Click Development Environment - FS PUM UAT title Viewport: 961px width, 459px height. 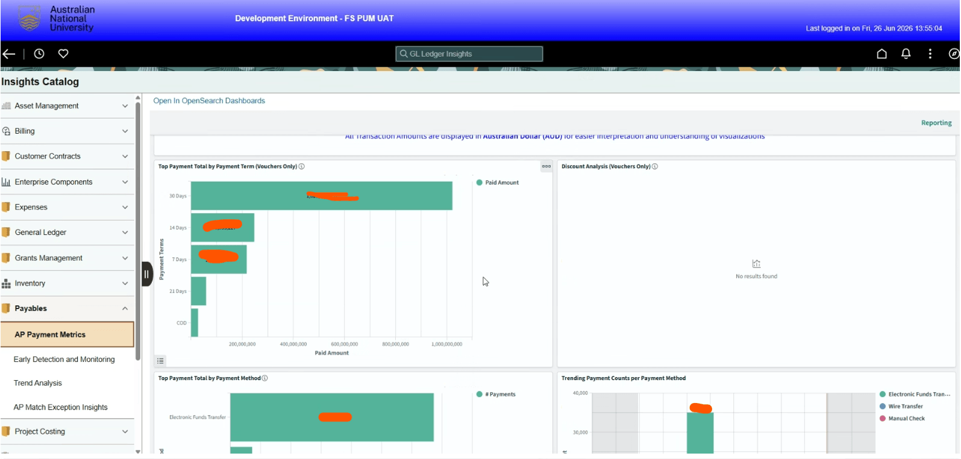click(x=315, y=18)
